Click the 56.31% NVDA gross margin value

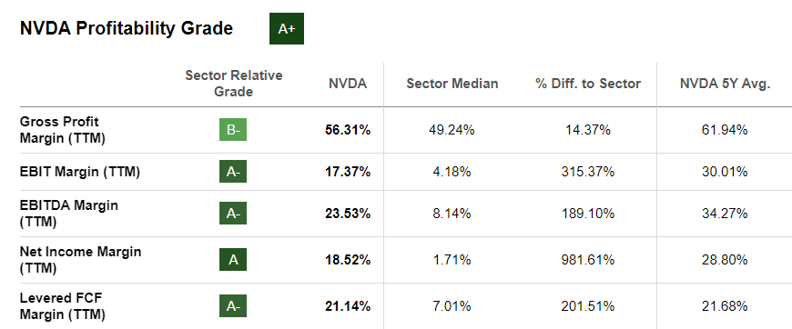(x=348, y=130)
